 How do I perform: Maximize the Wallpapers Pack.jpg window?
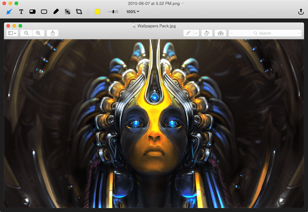point(20,26)
